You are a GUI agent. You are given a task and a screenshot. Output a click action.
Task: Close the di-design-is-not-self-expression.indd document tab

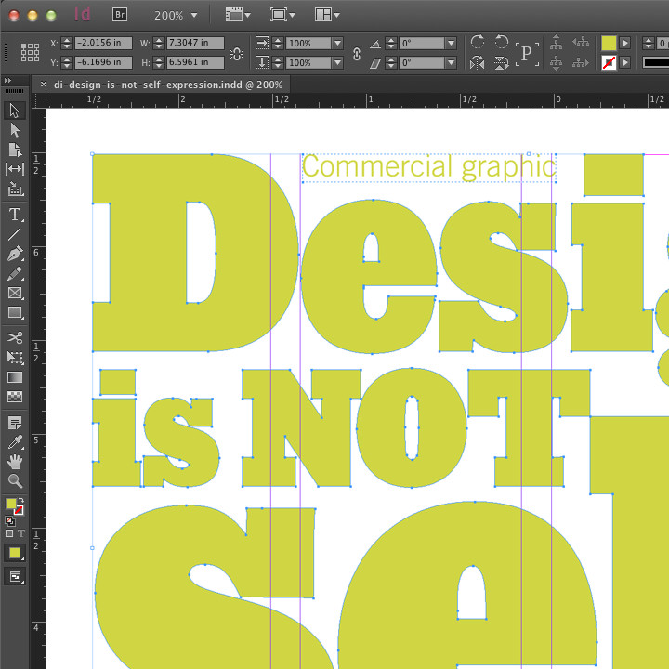[43, 85]
